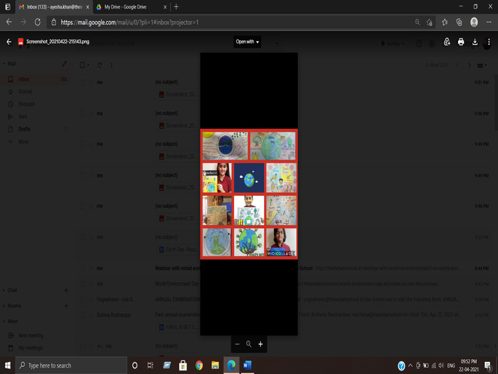
Task: Go back in browser history
Action: click(x=9, y=22)
